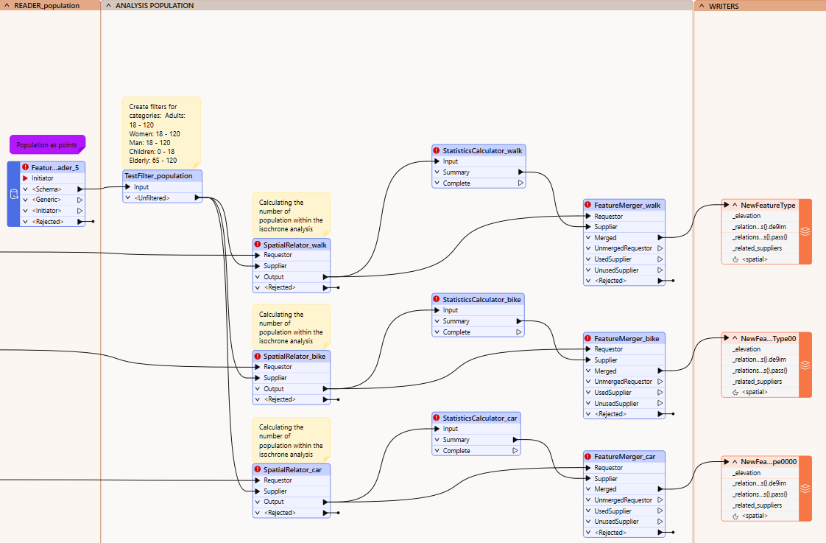Click _elevation attribute in NewFeatureType

(747, 216)
